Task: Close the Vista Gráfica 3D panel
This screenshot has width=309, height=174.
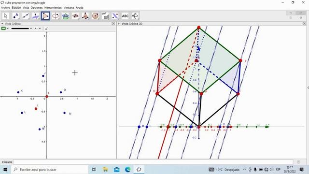Action: click(x=304, y=24)
